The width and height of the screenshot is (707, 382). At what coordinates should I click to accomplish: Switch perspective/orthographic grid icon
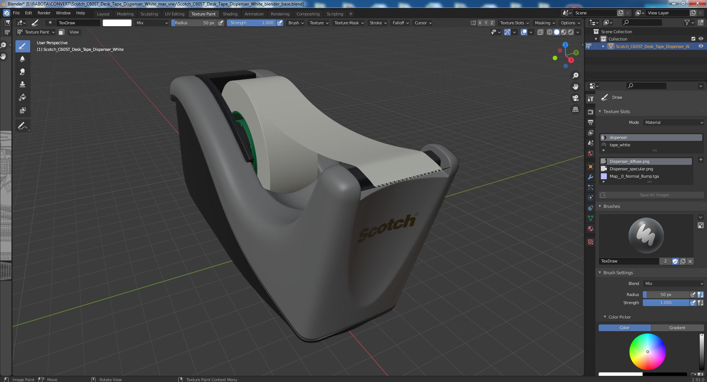575,109
